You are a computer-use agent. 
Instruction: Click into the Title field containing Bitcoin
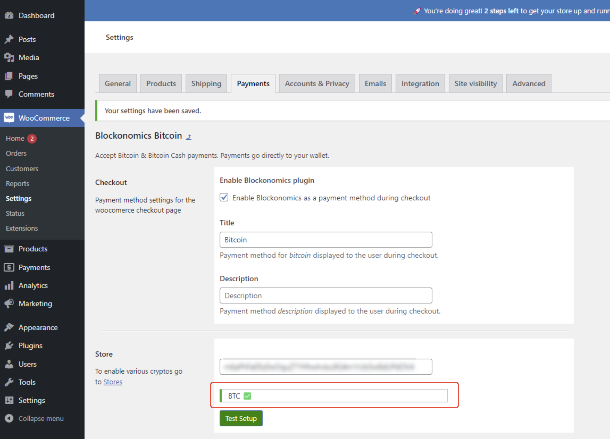[325, 240]
